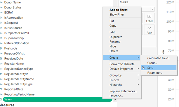
Task: Click the boolean icon beside IsAggregation
Action: (x=1, y=18)
